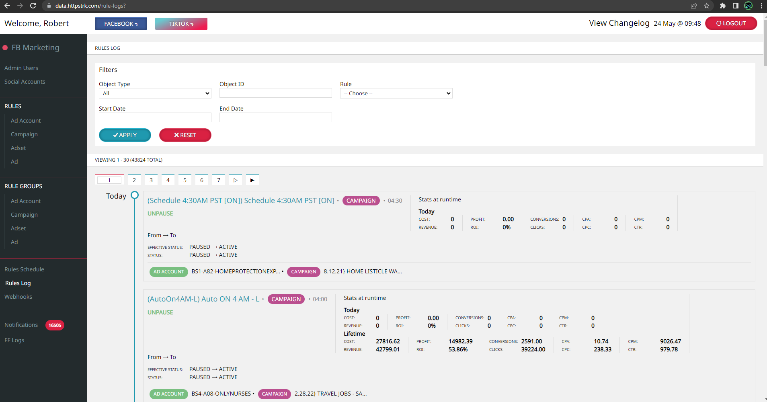Reload the page with the refresh icon
Viewport: 767px width, 402px height.
coord(33,6)
